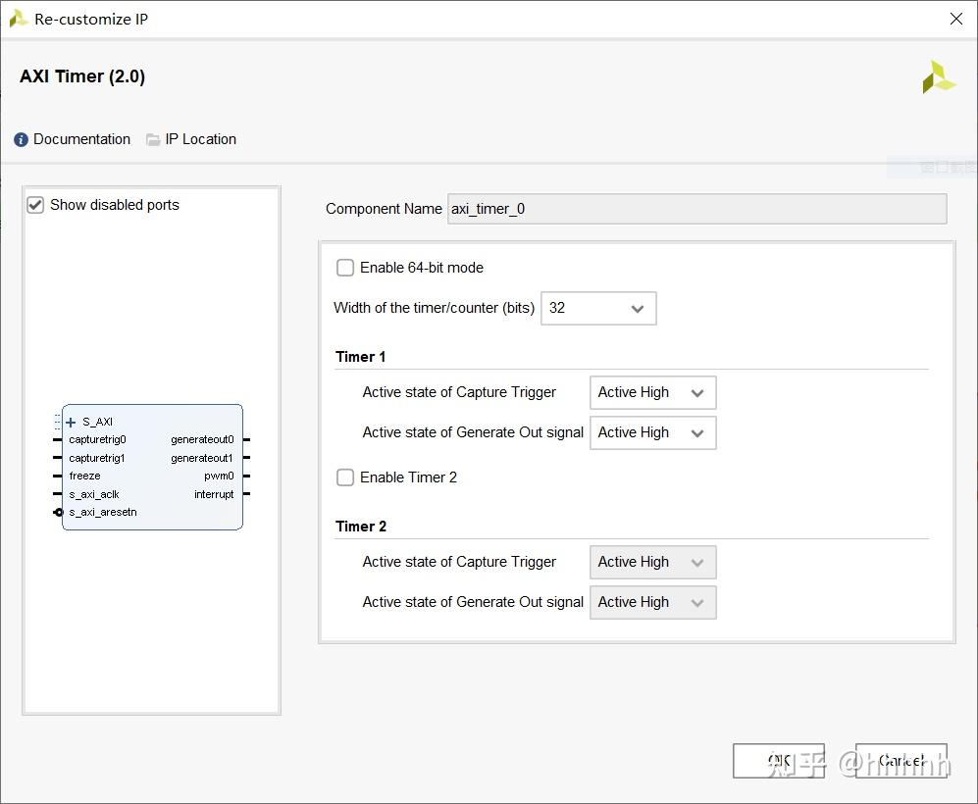
Task: Close the Re-customize IP dialog
Action: [956, 19]
